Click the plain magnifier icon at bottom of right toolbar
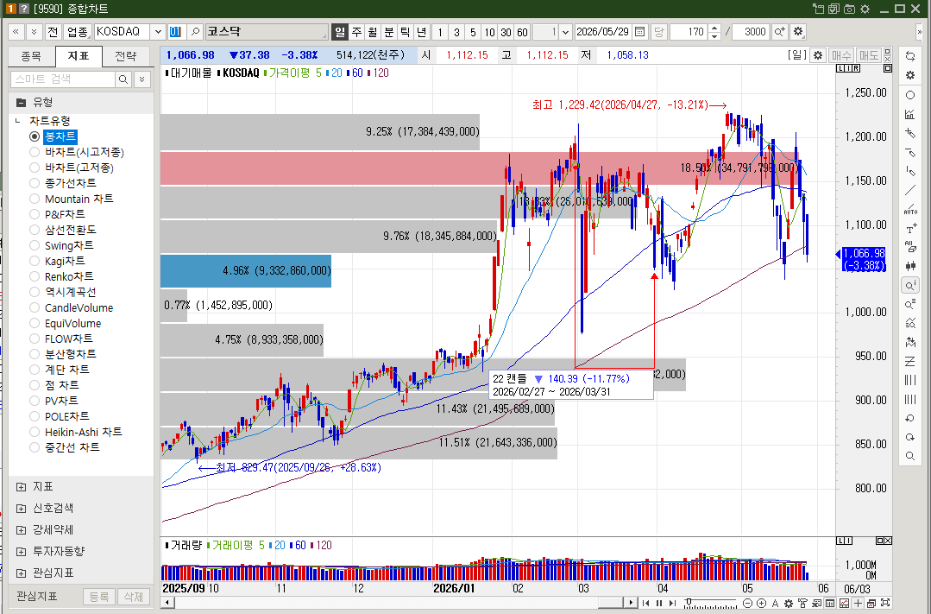 (x=909, y=457)
